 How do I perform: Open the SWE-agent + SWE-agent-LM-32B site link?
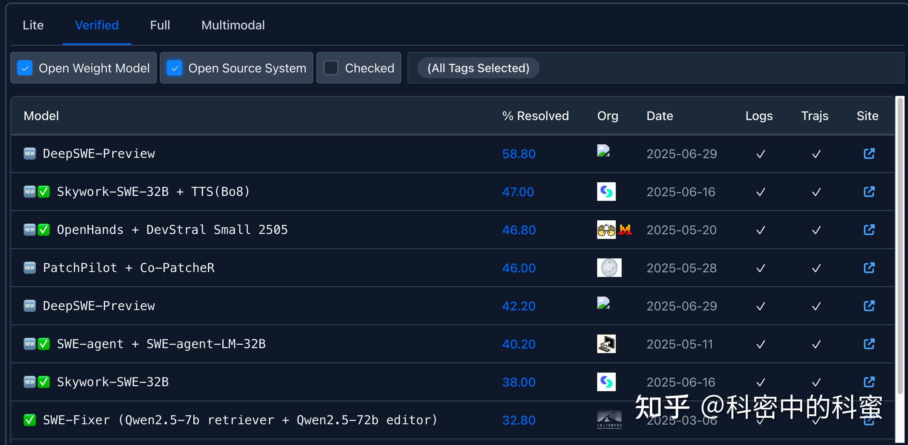869,344
